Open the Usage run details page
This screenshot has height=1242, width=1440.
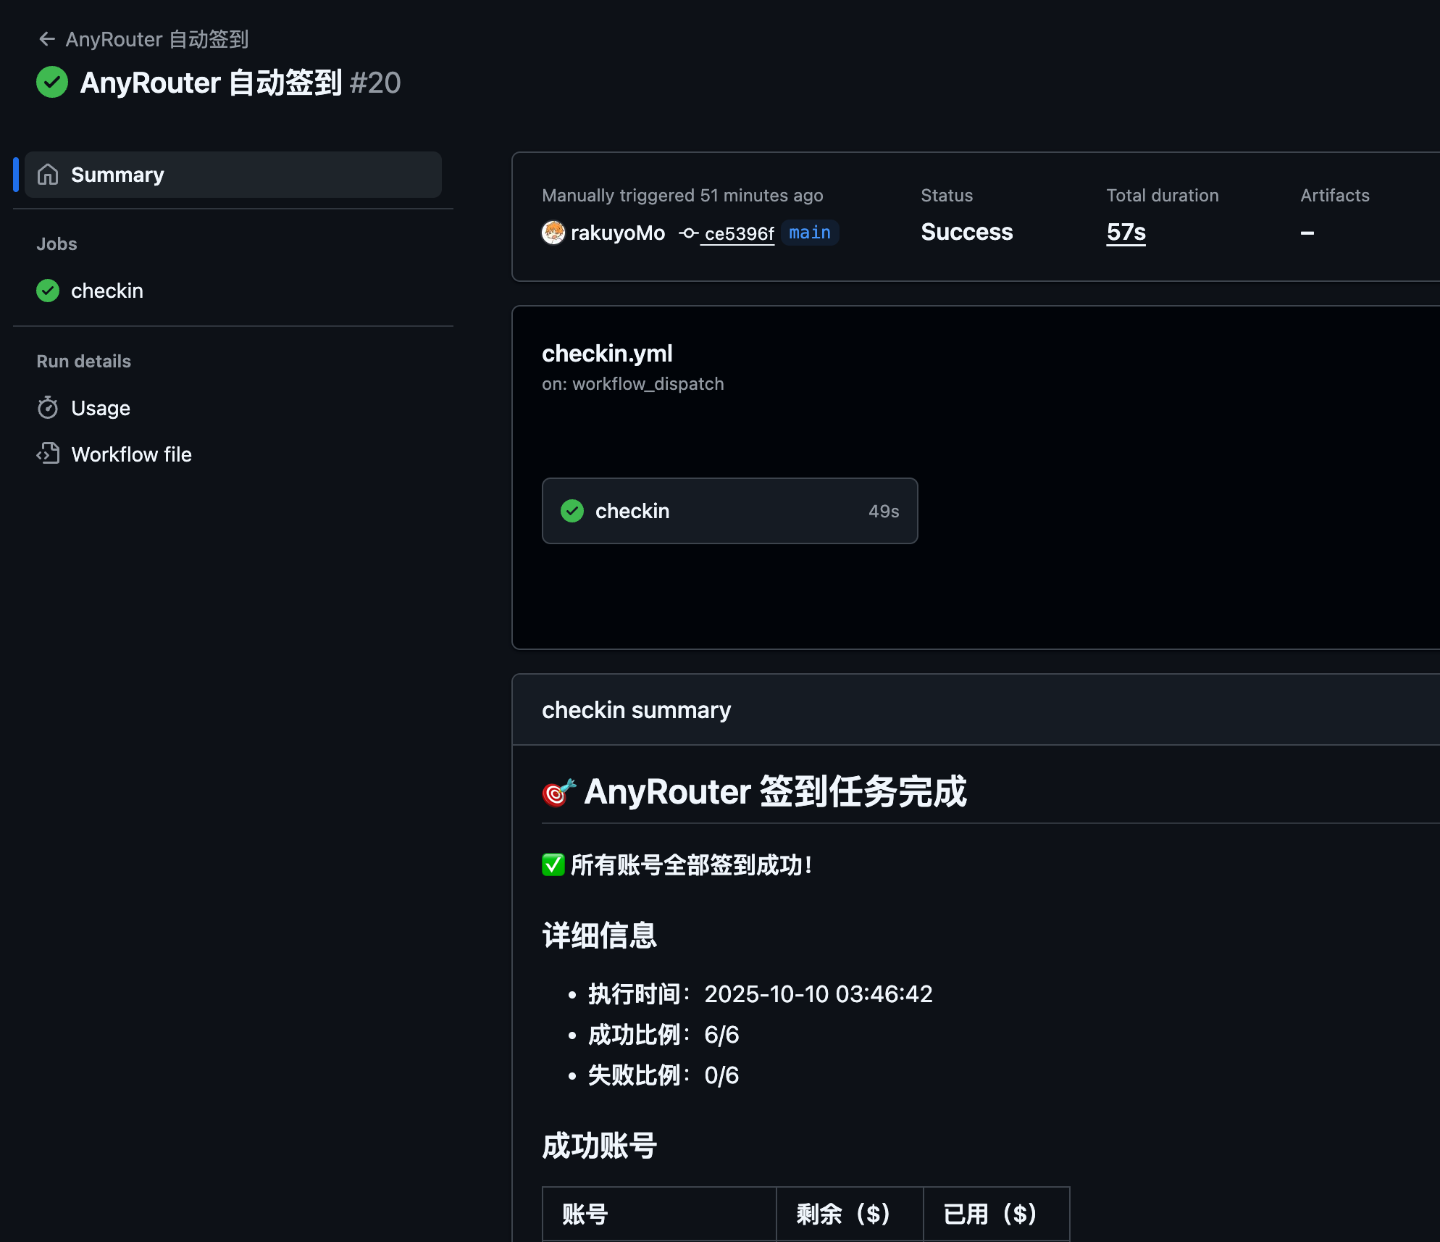coord(101,408)
